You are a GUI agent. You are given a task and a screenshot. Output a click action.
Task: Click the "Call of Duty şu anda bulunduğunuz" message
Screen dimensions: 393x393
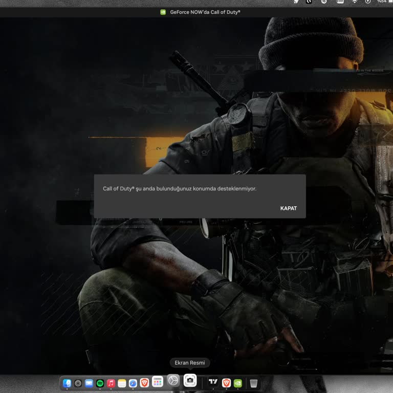pos(180,188)
